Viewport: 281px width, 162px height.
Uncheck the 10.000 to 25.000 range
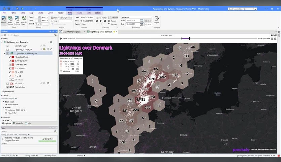[x=10, y=57]
